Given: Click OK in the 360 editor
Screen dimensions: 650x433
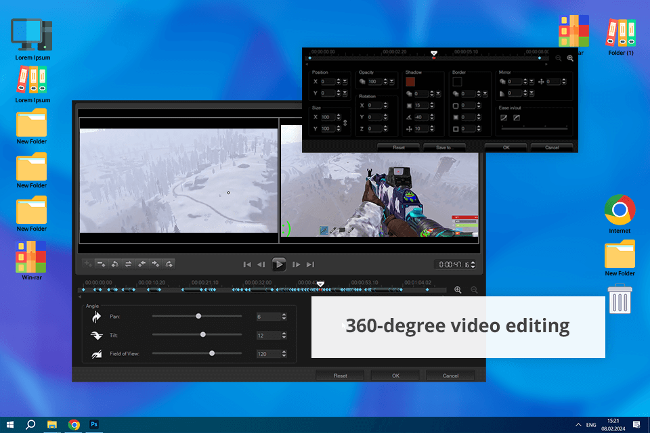Looking at the screenshot, I should coord(395,375).
